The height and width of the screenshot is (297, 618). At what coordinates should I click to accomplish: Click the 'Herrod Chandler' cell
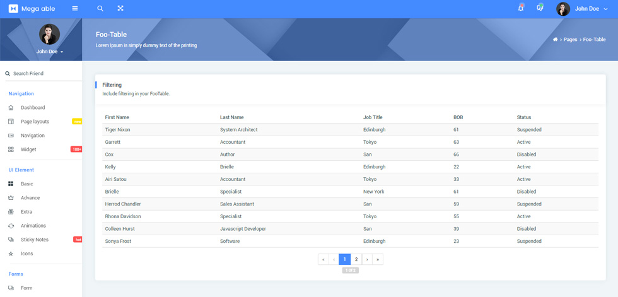pyautogui.click(x=123, y=204)
